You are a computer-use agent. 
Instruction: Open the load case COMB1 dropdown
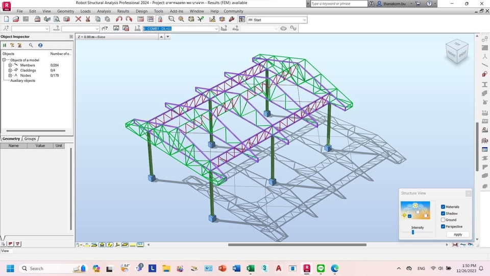coord(216,29)
